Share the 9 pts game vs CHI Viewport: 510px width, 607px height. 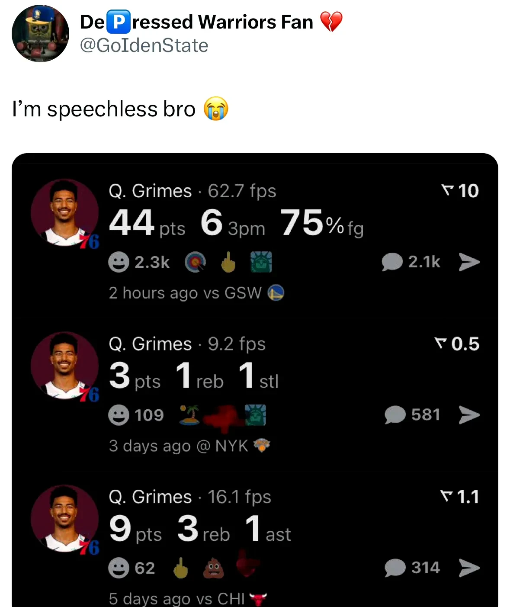click(469, 568)
